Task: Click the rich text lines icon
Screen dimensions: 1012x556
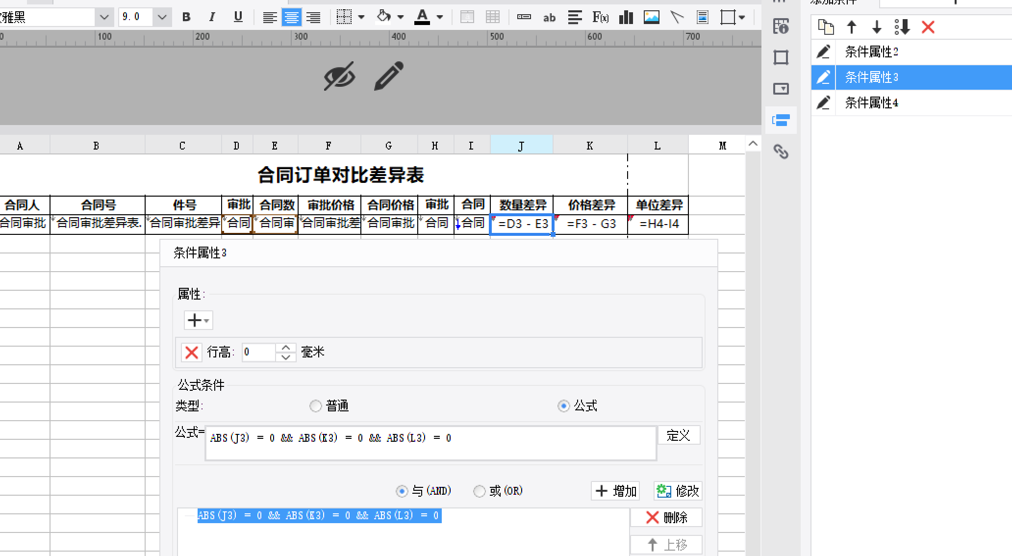Action: [575, 18]
